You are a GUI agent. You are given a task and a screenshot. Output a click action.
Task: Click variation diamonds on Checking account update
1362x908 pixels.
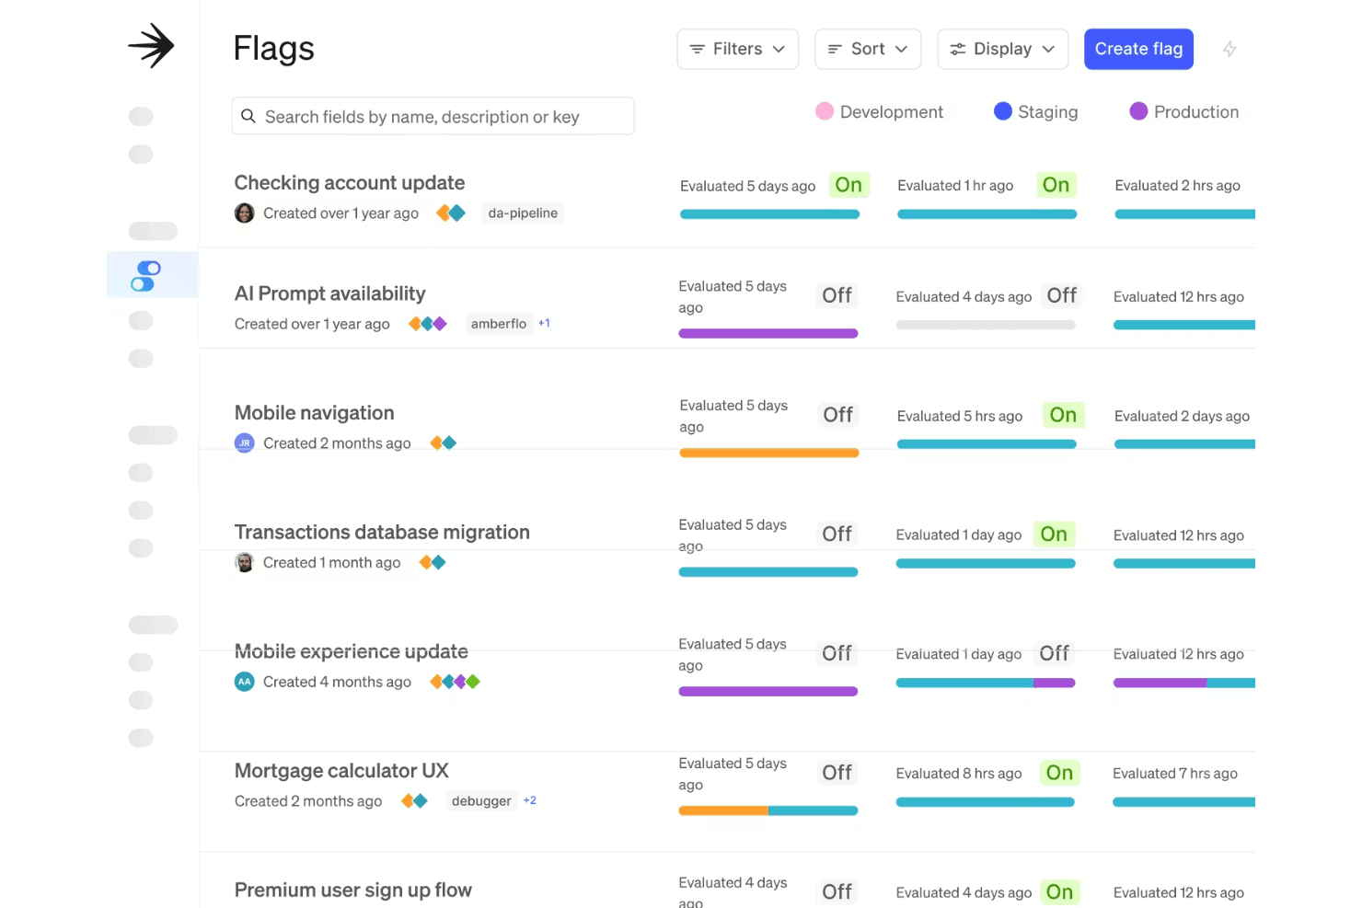pos(451,213)
